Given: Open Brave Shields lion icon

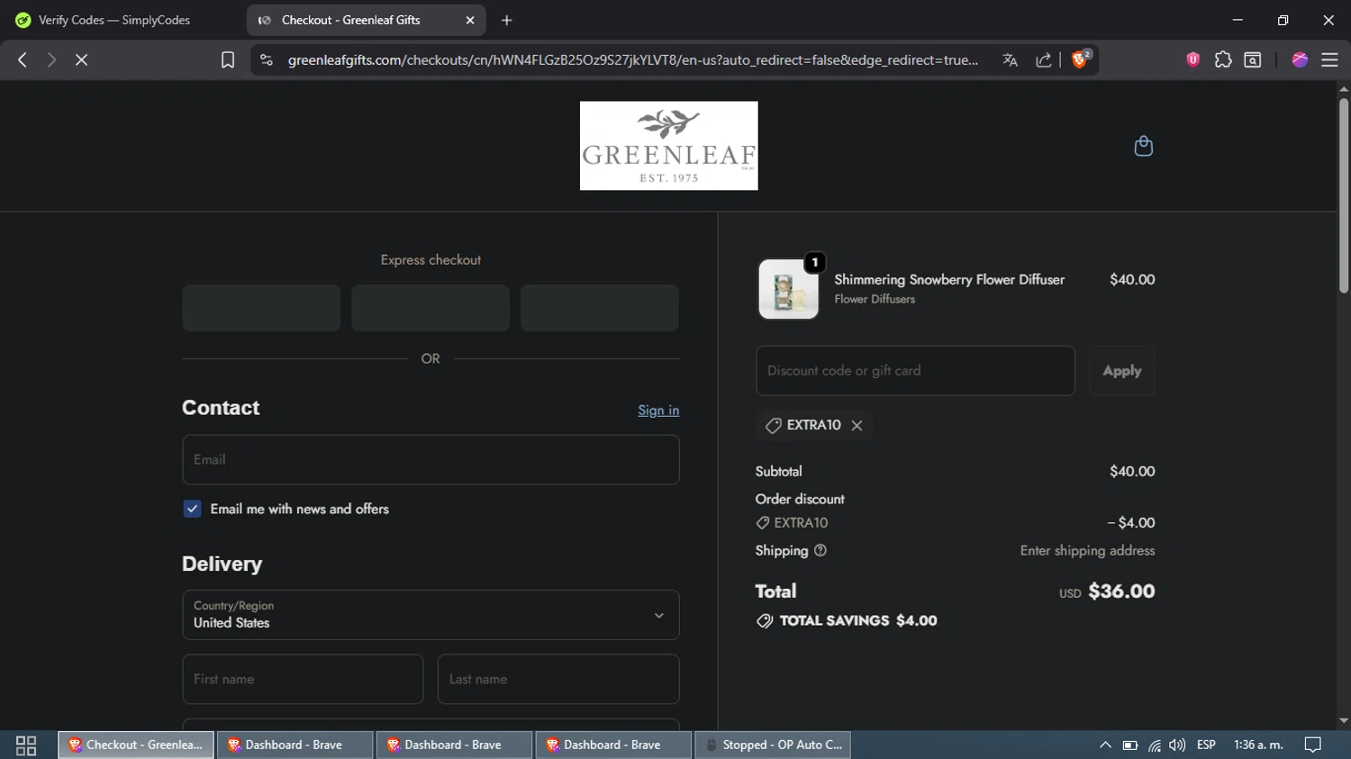Looking at the screenshot, I should point(1080,59).
